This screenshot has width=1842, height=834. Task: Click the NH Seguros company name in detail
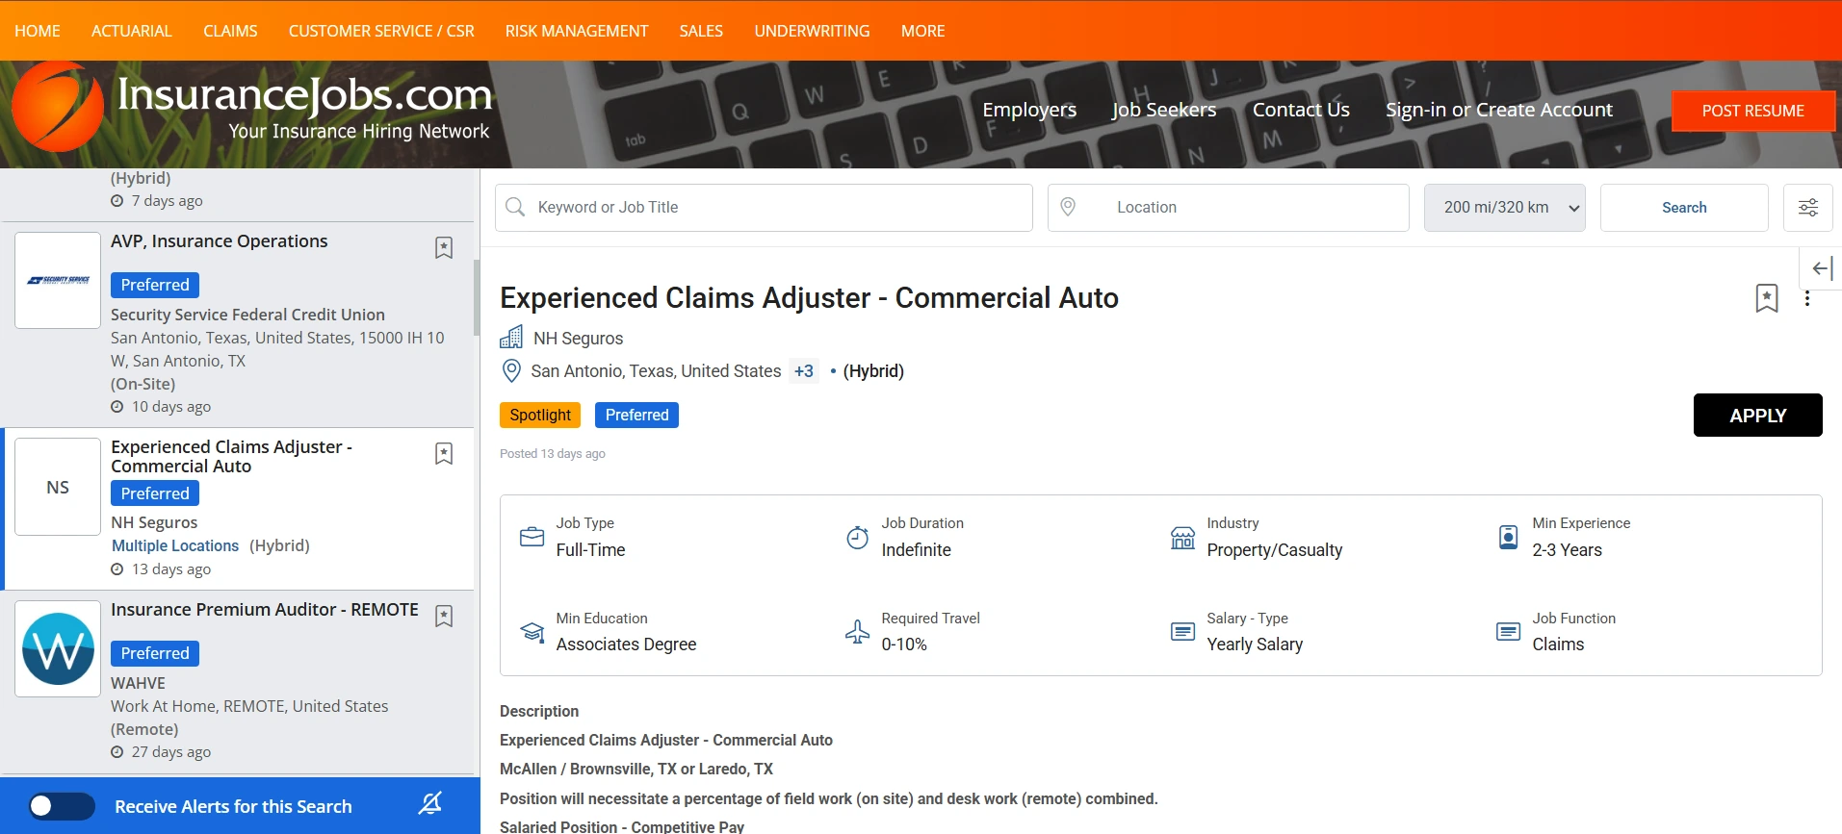[x=579, y=339]
